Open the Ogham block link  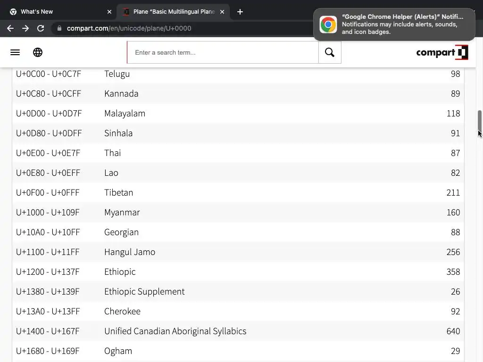coord(118,351)
